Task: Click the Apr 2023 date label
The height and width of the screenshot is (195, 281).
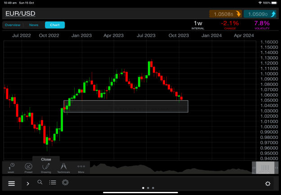Action: (114, 35)
